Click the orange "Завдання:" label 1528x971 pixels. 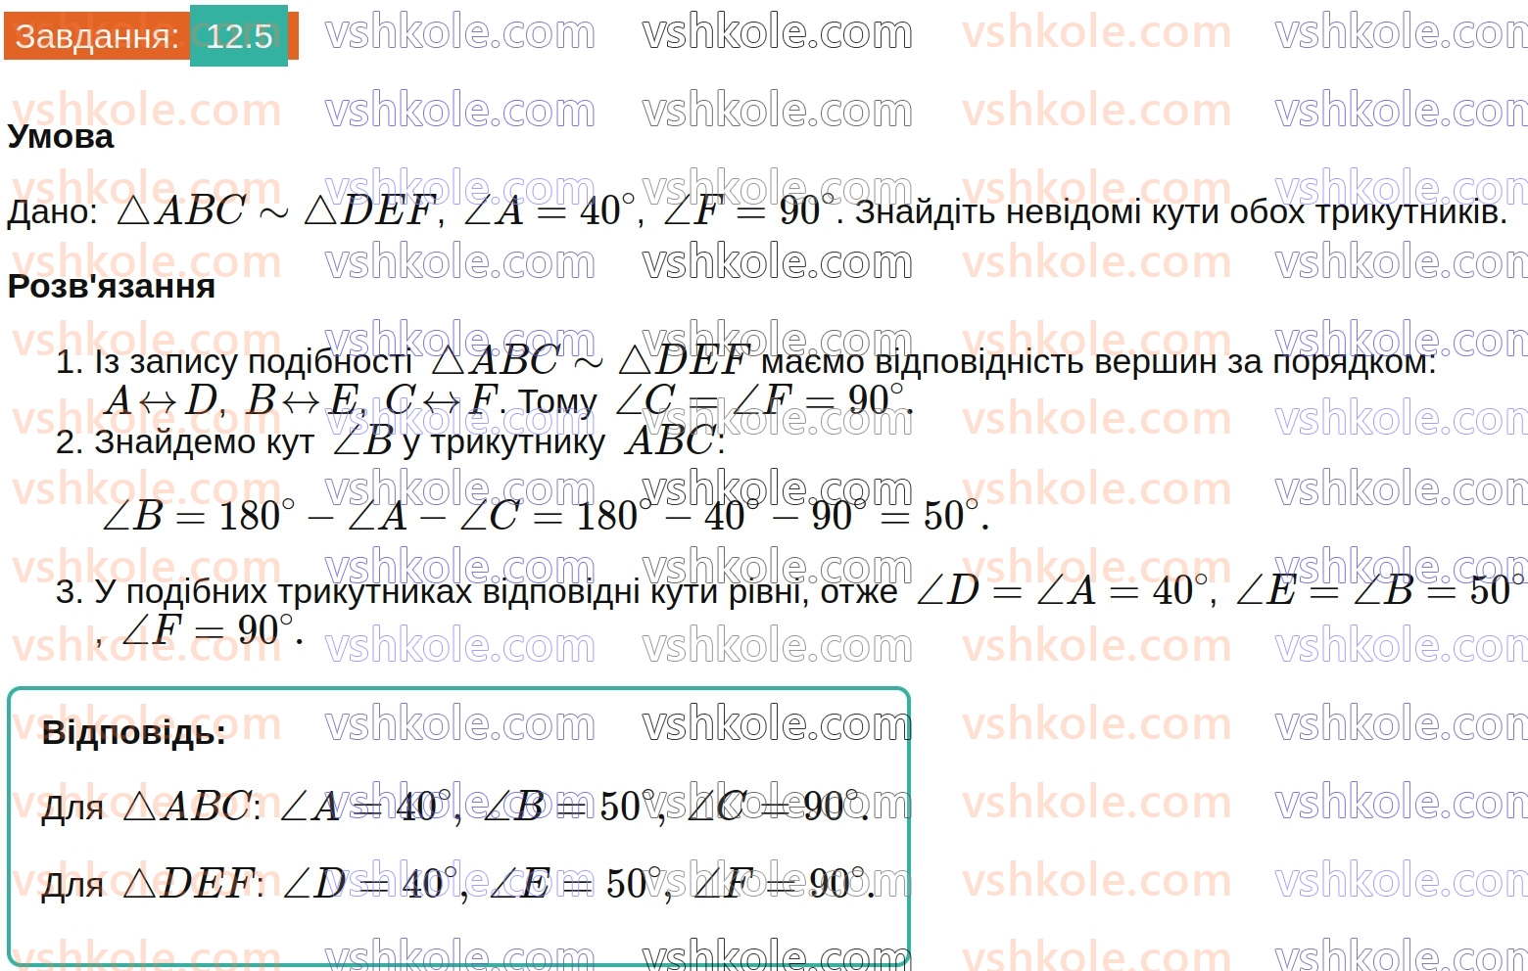[97, 36]
